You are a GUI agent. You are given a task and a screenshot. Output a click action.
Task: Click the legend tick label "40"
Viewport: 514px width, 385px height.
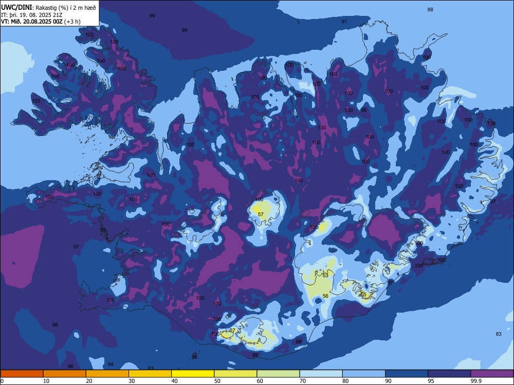point(175,381)
